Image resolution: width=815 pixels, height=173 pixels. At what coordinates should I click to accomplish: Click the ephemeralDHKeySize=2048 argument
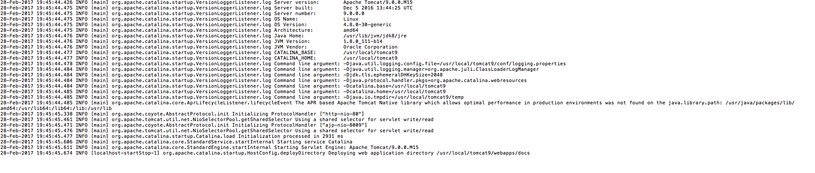pyautogui.click(x=393, y=75)
